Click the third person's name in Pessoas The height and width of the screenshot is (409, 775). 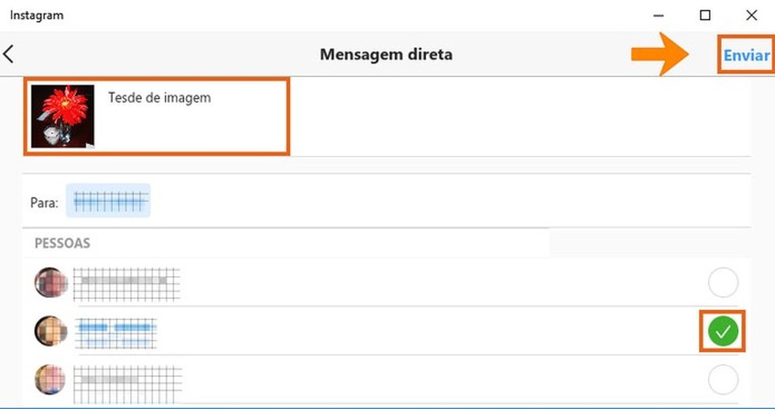coord(129,379)
